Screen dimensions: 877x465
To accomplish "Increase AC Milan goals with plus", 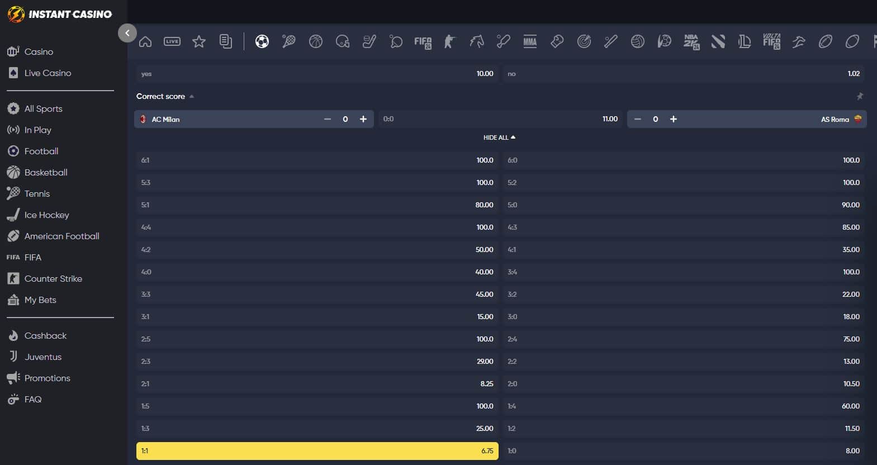I will pos(363,119).
